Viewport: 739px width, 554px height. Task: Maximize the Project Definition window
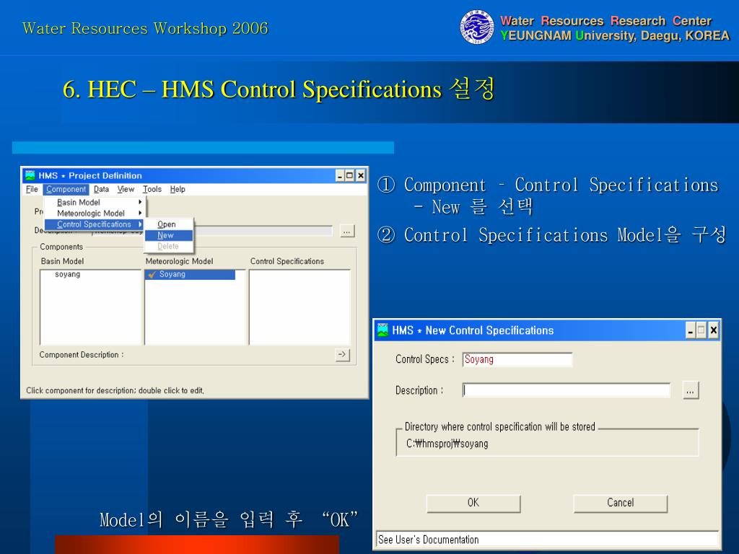click(x=350, y=176)
